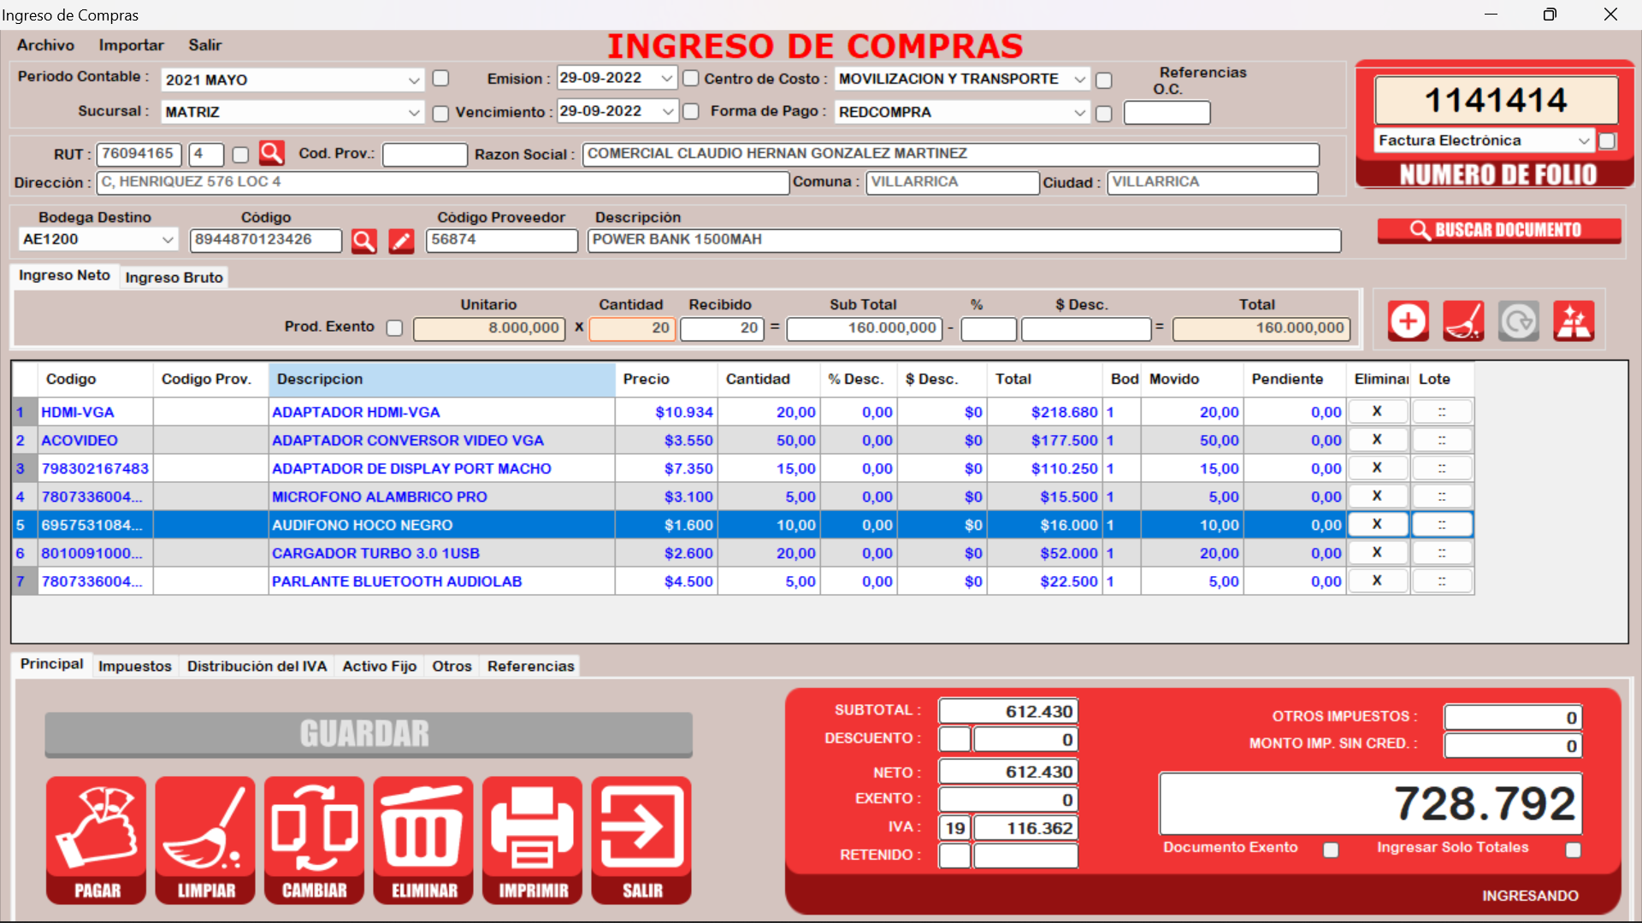Delete the ADAPTADOR DE DISPLAY PORT MACHO row
Image resolution: width=1642 pixels, height=923 pixels.
click(x=1377, y=468)
